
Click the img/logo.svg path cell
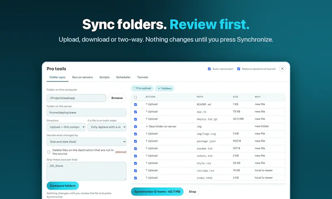point(206,134)
